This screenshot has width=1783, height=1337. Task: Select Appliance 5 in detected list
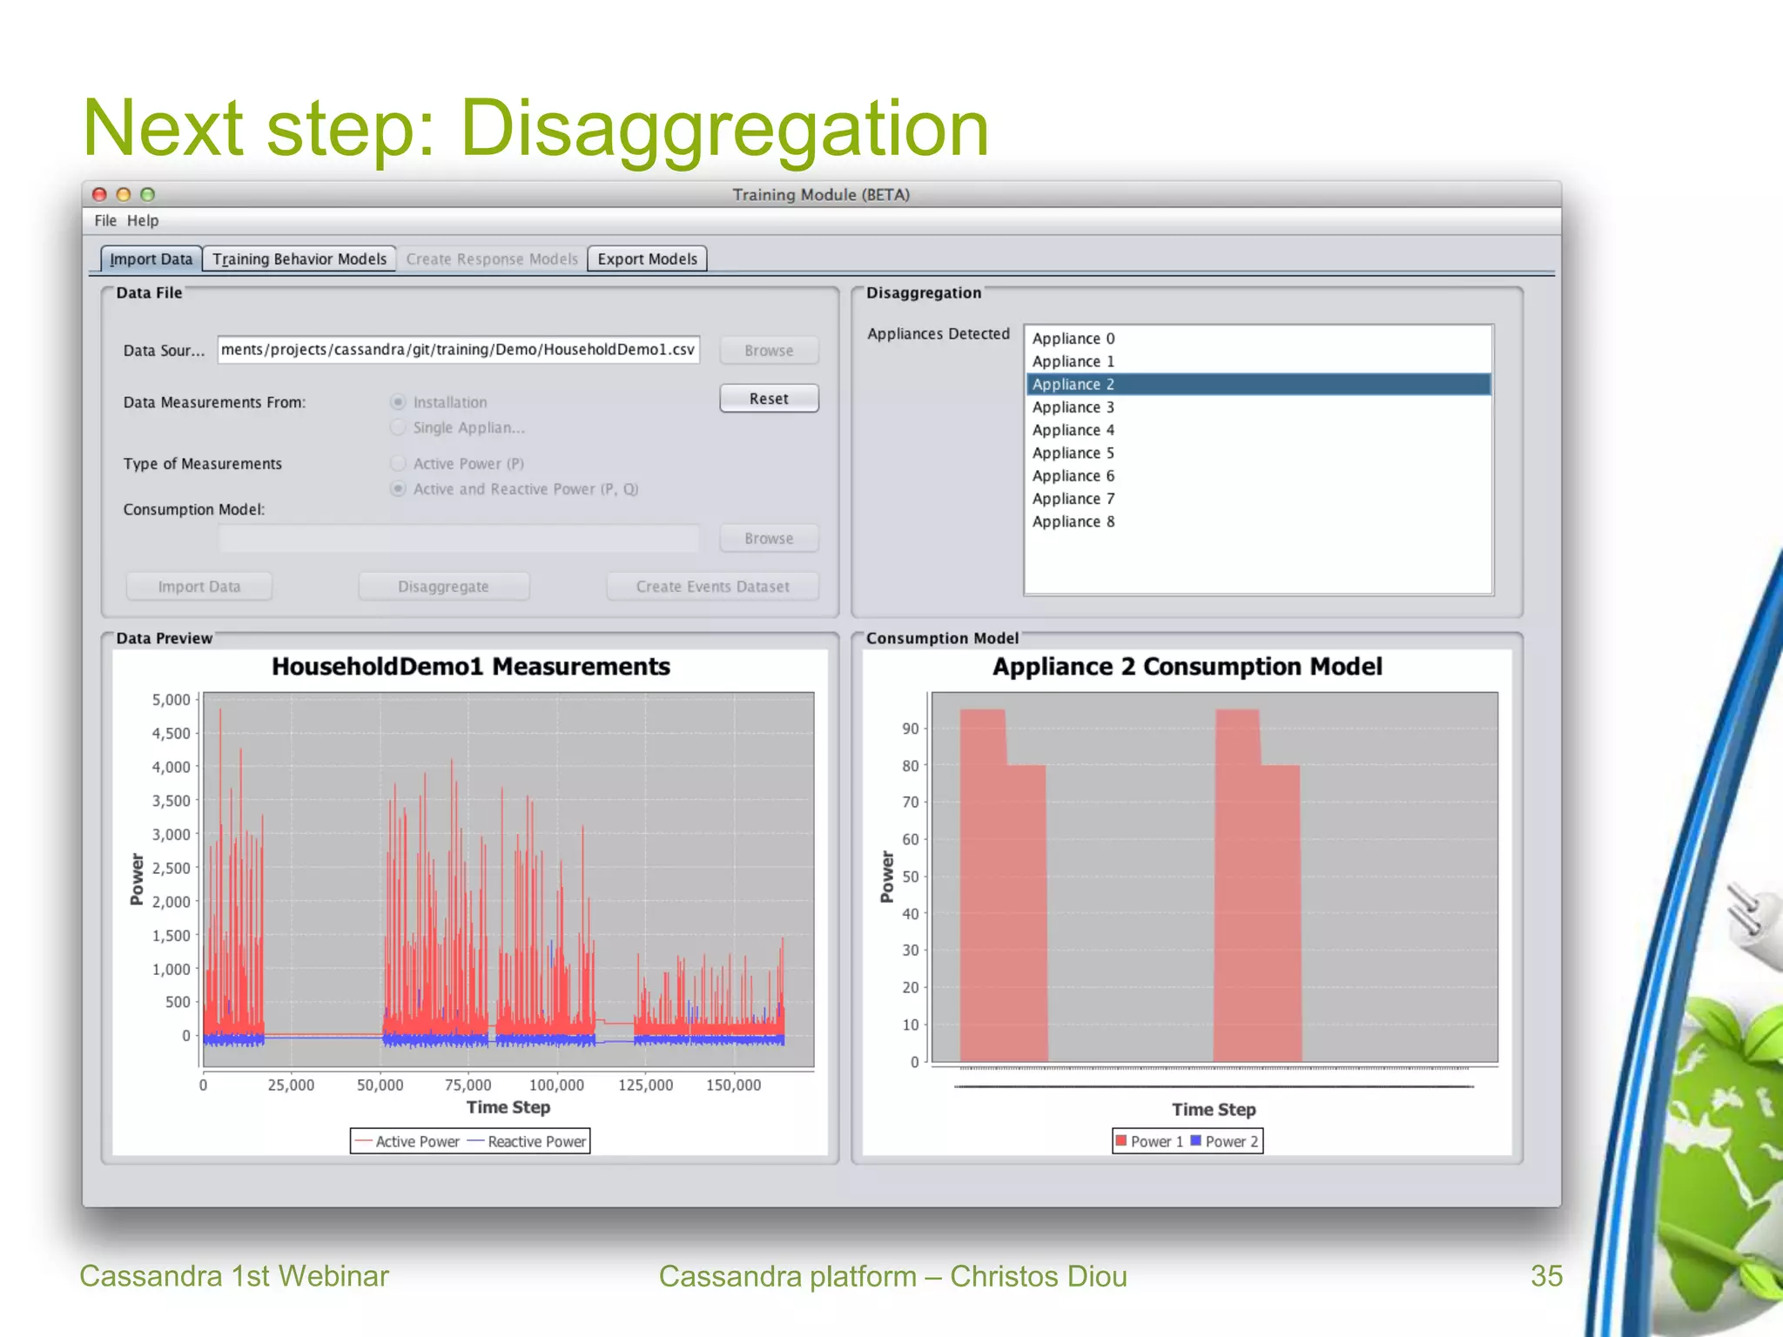click(x=1258, y=453)
